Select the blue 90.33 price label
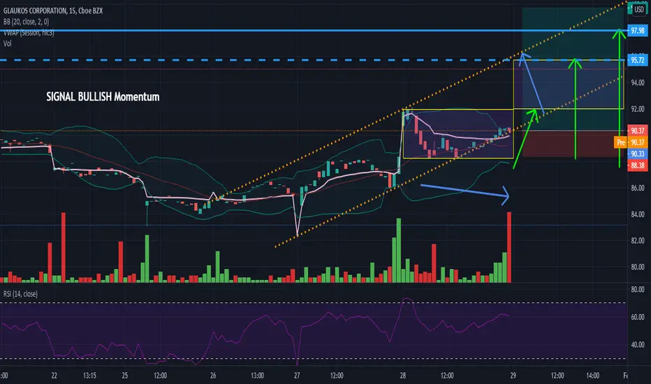The height and width of the screenshot is (384, 651). pos(637,154)
